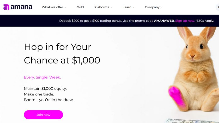Image resolution: width=219 pixels, height=123 pixels.
Task: Click the AMANAWEB promo code text
Action: pos(164,21)
